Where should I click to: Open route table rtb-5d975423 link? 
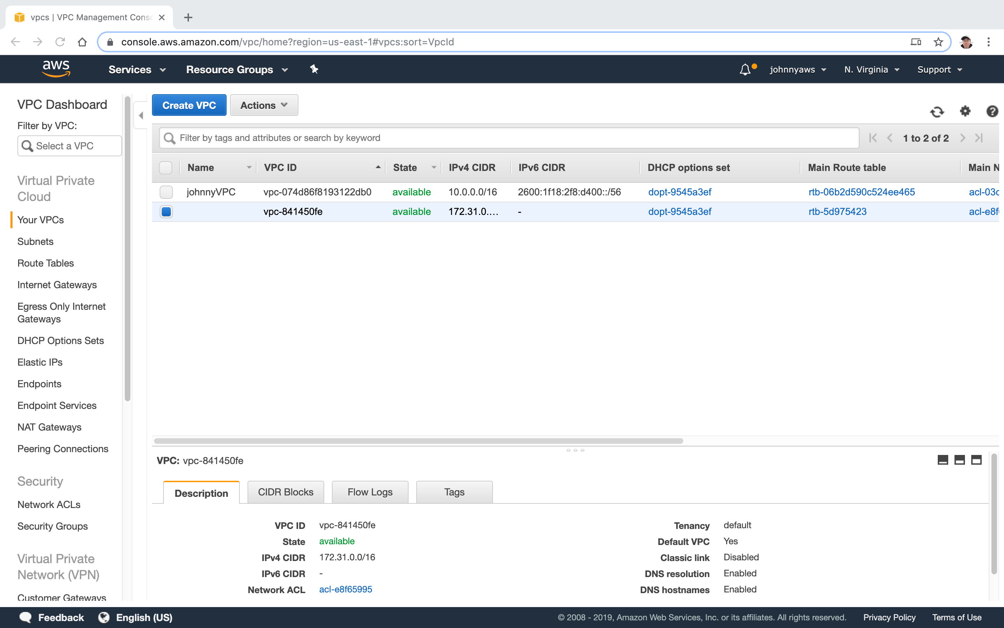838,211
